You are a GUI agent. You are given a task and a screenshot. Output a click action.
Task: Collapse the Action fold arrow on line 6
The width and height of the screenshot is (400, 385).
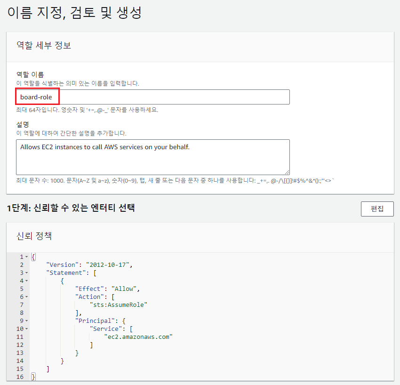(x=26, y=297)
